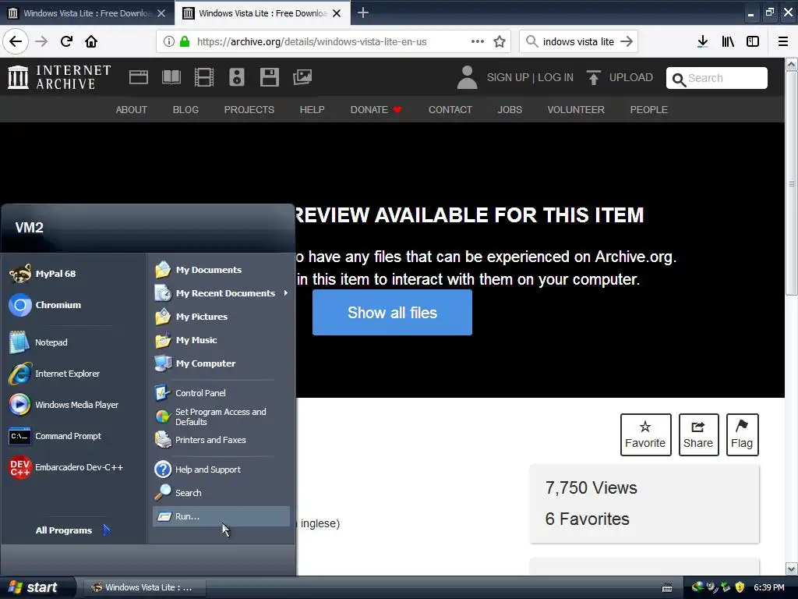Open Set Program Access and Defaults

(221, 416)
